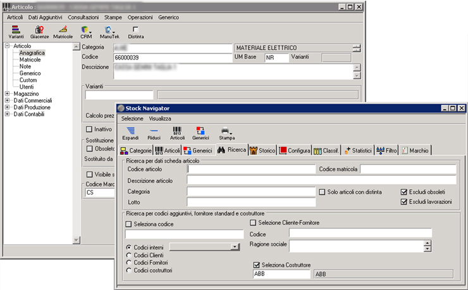Click the Stampa printer icon
Image resolution: width=468 pixels, height=290 pixels.
click(226, 134)
